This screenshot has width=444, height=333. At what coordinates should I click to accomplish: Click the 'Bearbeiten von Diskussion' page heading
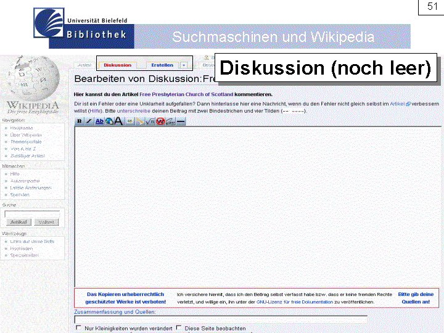click(144, 79)
